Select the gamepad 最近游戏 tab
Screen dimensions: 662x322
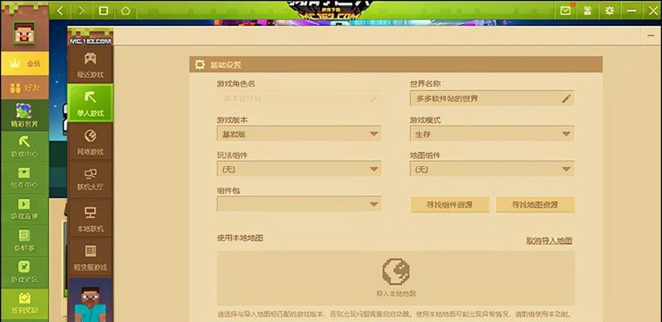coord(90,64)
